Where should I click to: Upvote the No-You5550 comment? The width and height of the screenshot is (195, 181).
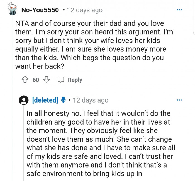tap(26, 80)
